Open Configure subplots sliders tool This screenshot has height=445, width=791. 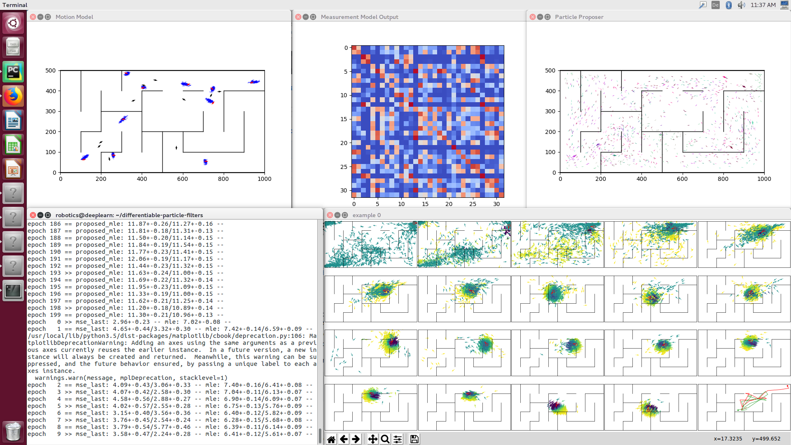(398, 439)
